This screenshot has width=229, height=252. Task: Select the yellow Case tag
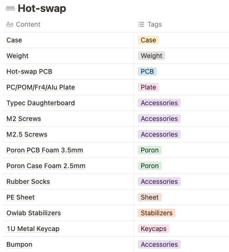[148, 40]
